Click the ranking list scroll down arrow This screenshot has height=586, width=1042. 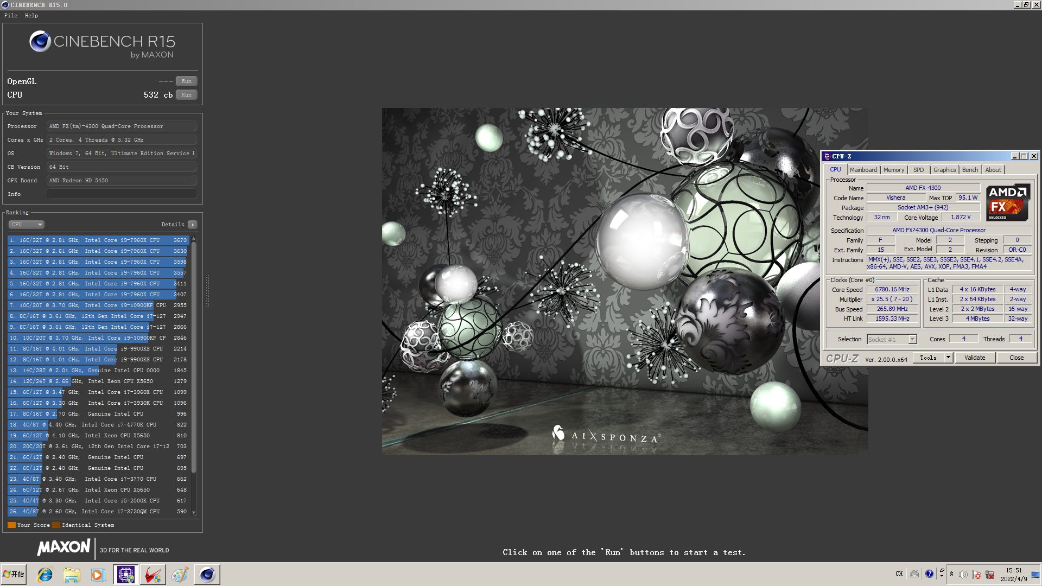194,512
